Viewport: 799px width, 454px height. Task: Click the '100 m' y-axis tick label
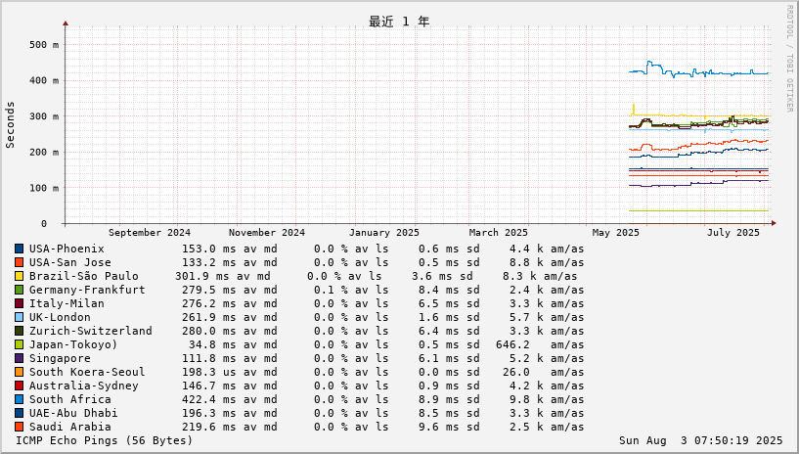coord(44,188)
